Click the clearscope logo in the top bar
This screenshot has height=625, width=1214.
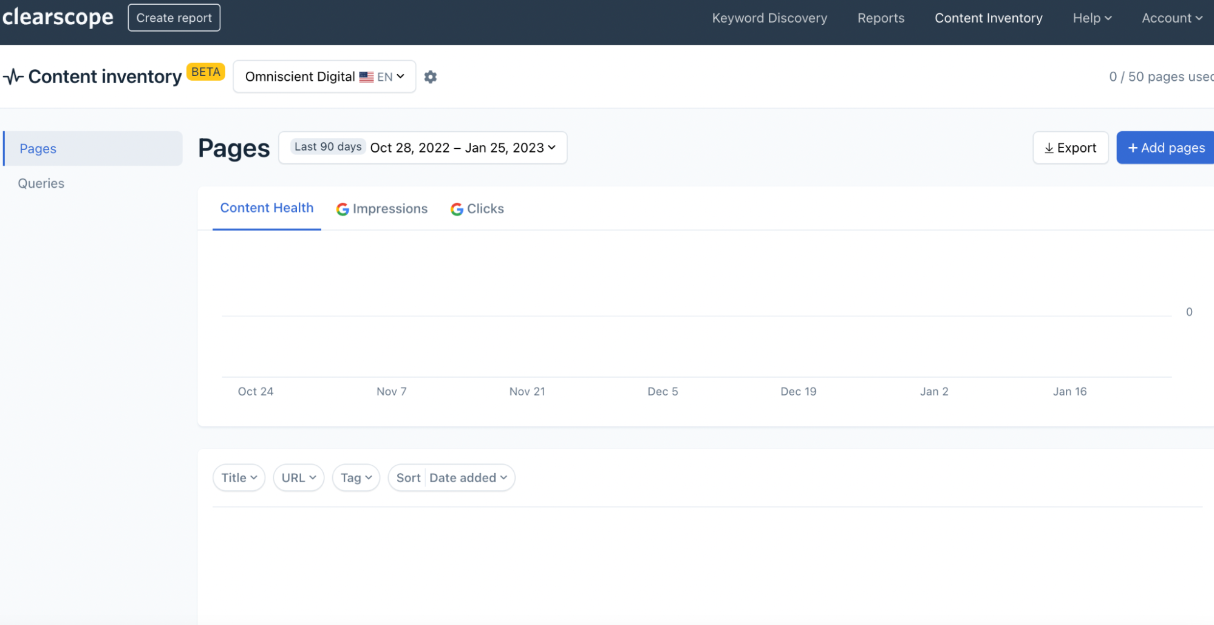click(58, 17)
